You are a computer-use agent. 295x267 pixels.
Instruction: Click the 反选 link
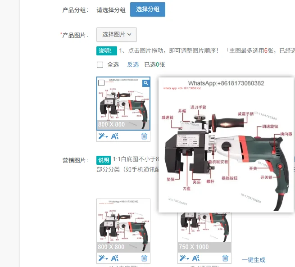click(133, 65)
